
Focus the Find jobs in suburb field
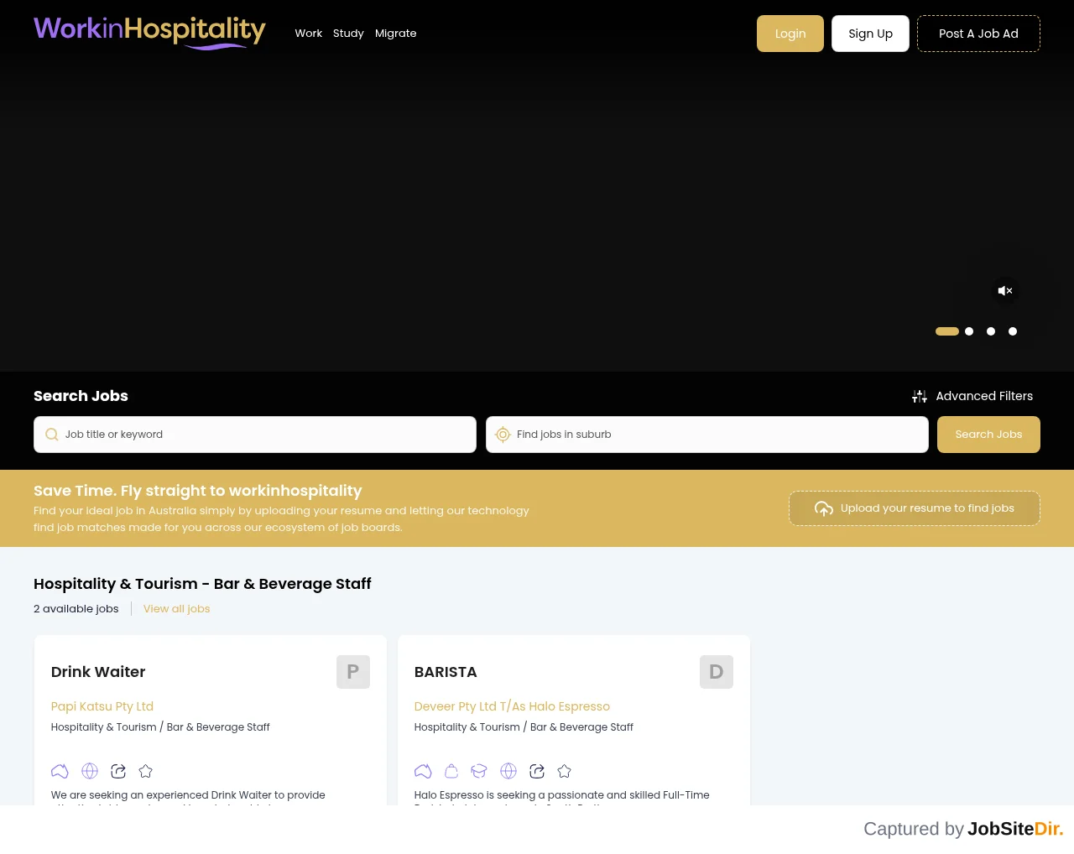click(707, 435)
